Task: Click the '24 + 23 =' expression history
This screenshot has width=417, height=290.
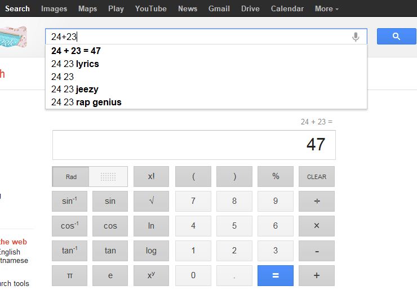Action: pos(317,122)
